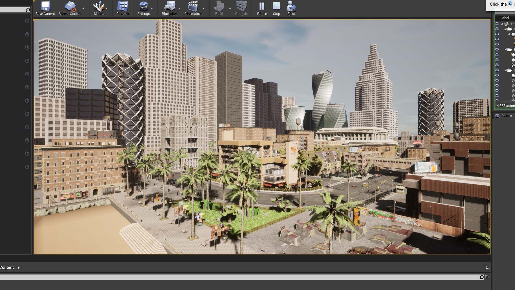The height and width of the screenshot is (290, 515).
Task: Collapse the world root tree row
Action: point(502,24)
